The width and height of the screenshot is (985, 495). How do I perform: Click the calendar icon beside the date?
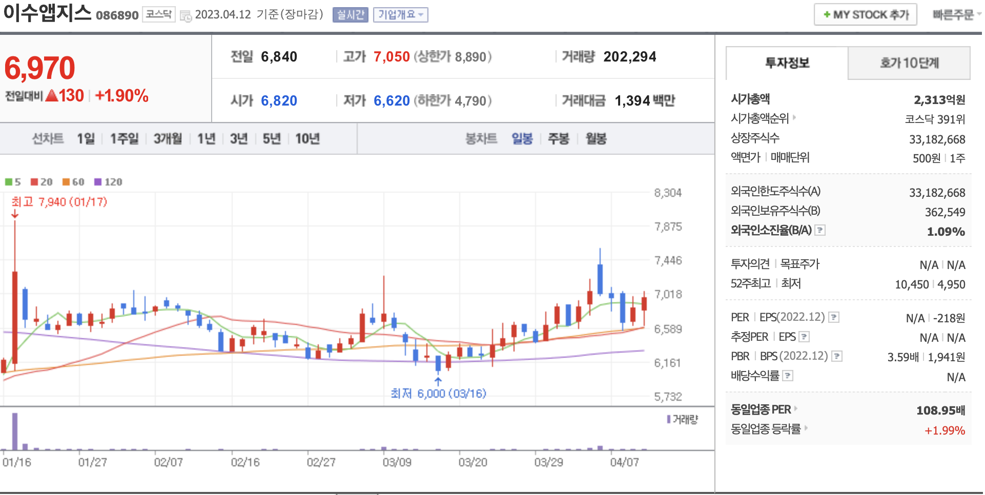click(x=186, y=15)
